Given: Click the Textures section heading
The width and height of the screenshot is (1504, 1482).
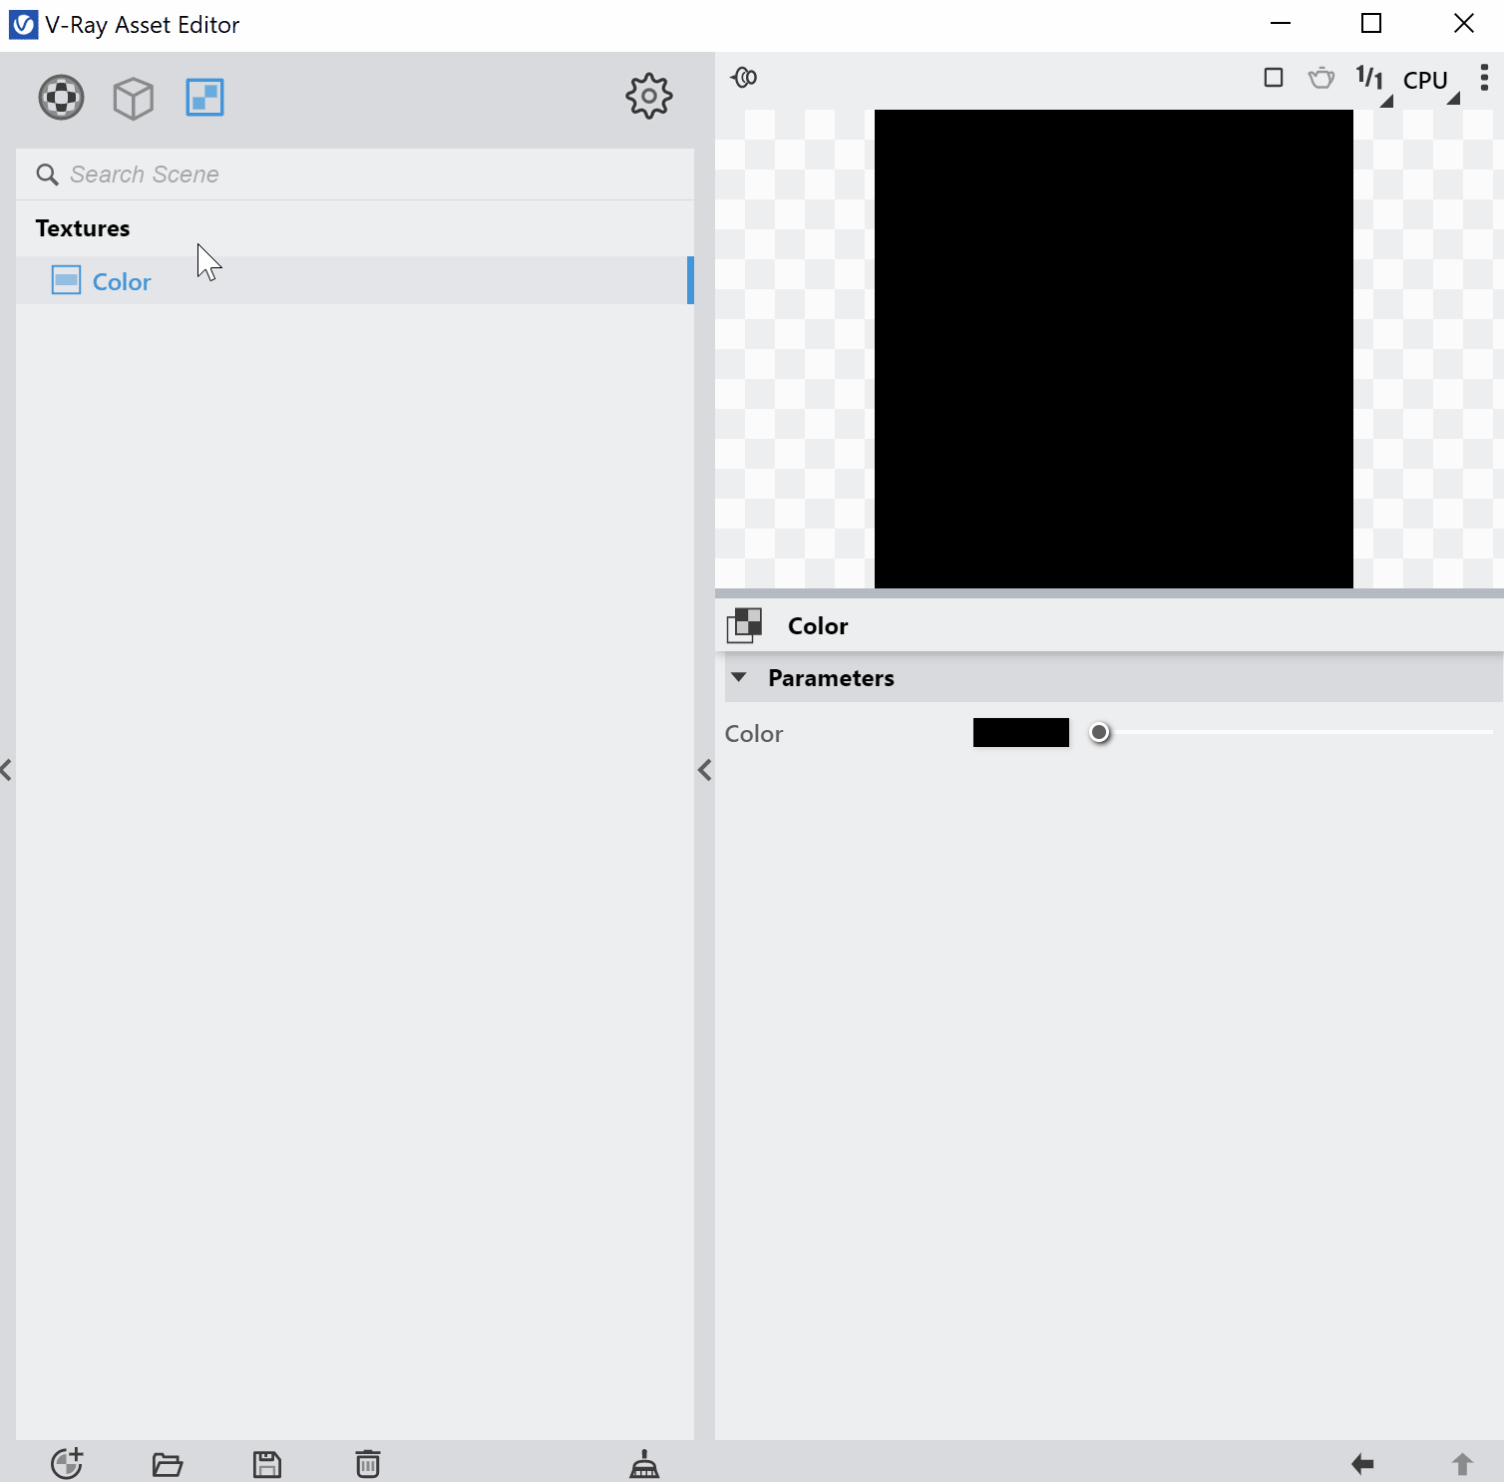Looking at the screenshot, I should point(83,228).
